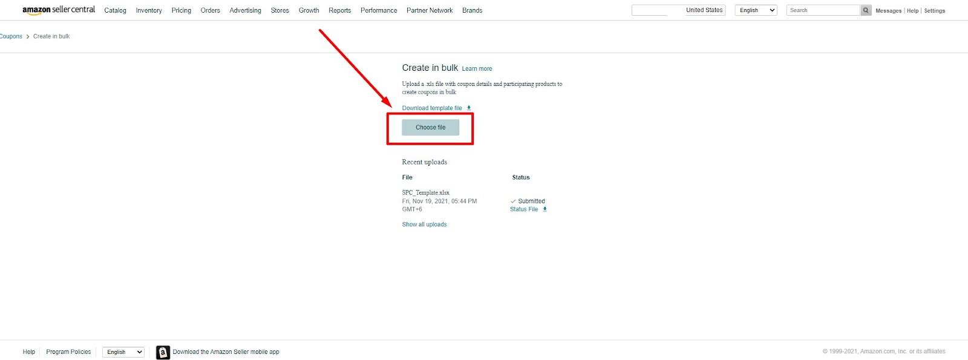This screenshot has width=968, height=360.
Task: Click the Download template file link
Action: (432, 108)
